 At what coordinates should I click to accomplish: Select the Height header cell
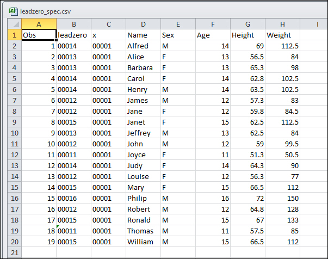[x=247, y=35]
